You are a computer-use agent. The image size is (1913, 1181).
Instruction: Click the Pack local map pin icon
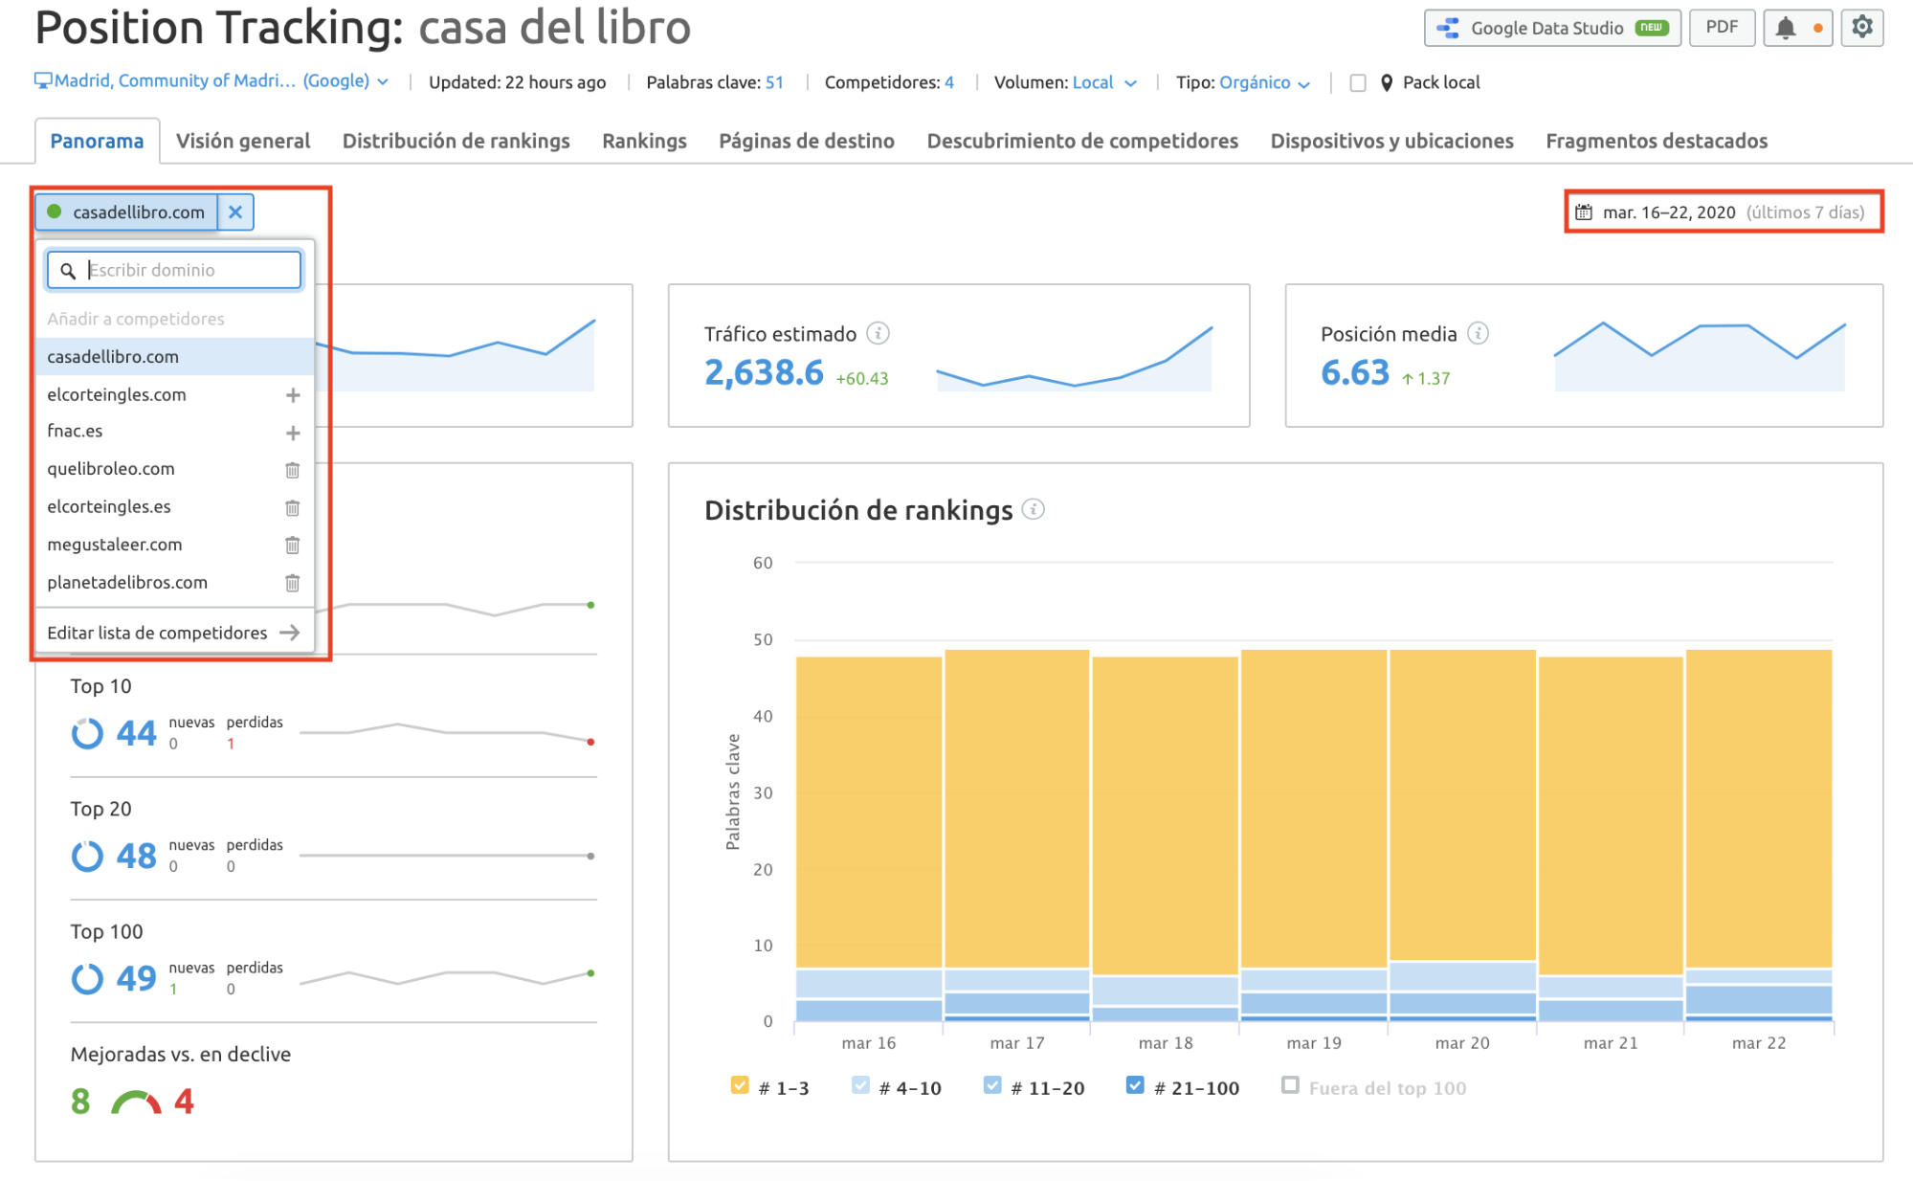click(1387, 83)
